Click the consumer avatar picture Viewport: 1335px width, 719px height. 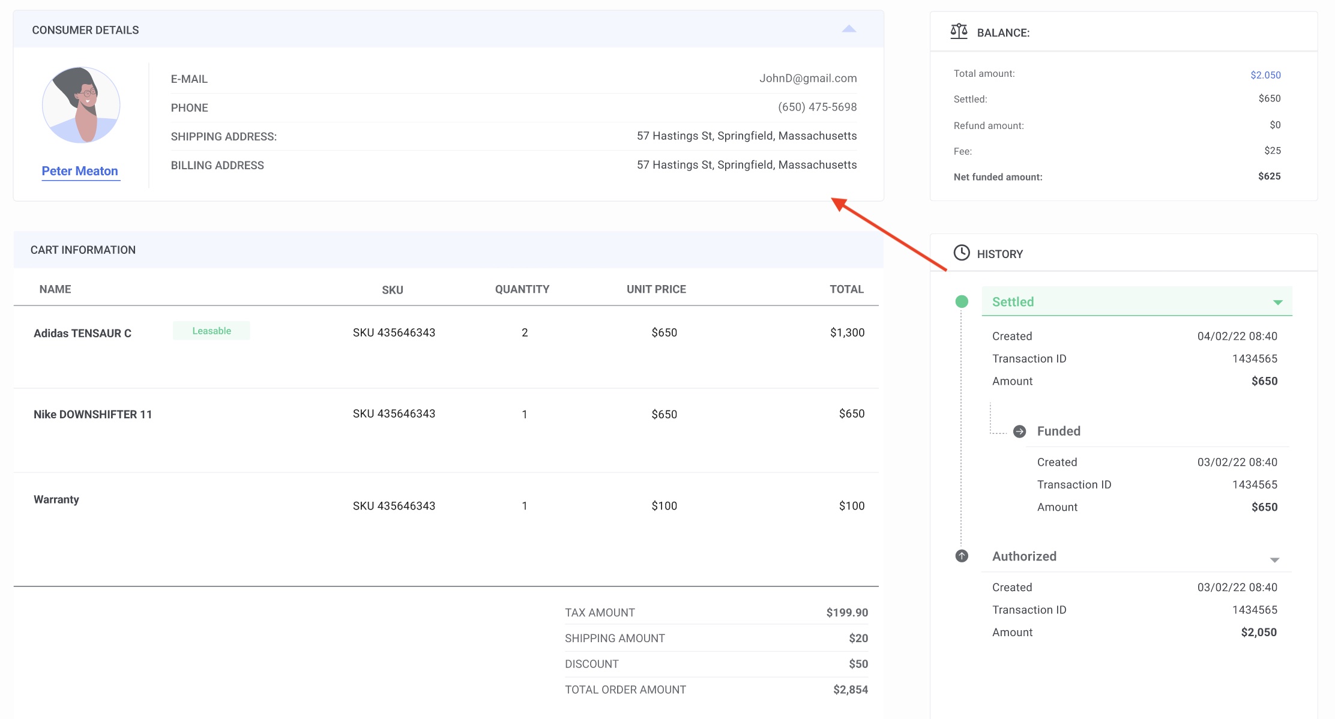(x=81, y=105)
